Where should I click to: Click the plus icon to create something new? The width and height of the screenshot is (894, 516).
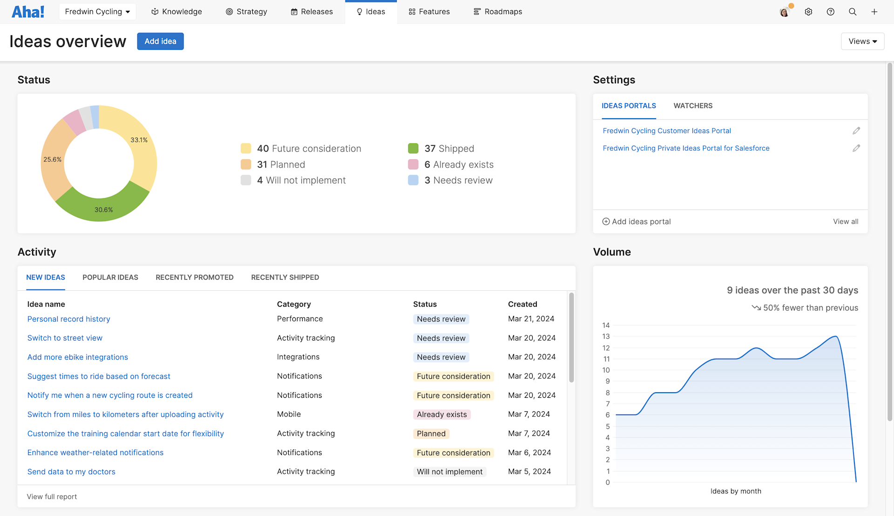pos(874,12)
